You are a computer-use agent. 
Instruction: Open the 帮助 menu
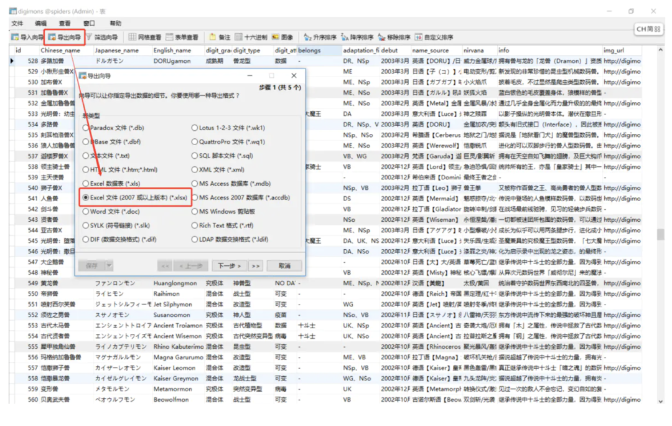[x=115, y=23]
